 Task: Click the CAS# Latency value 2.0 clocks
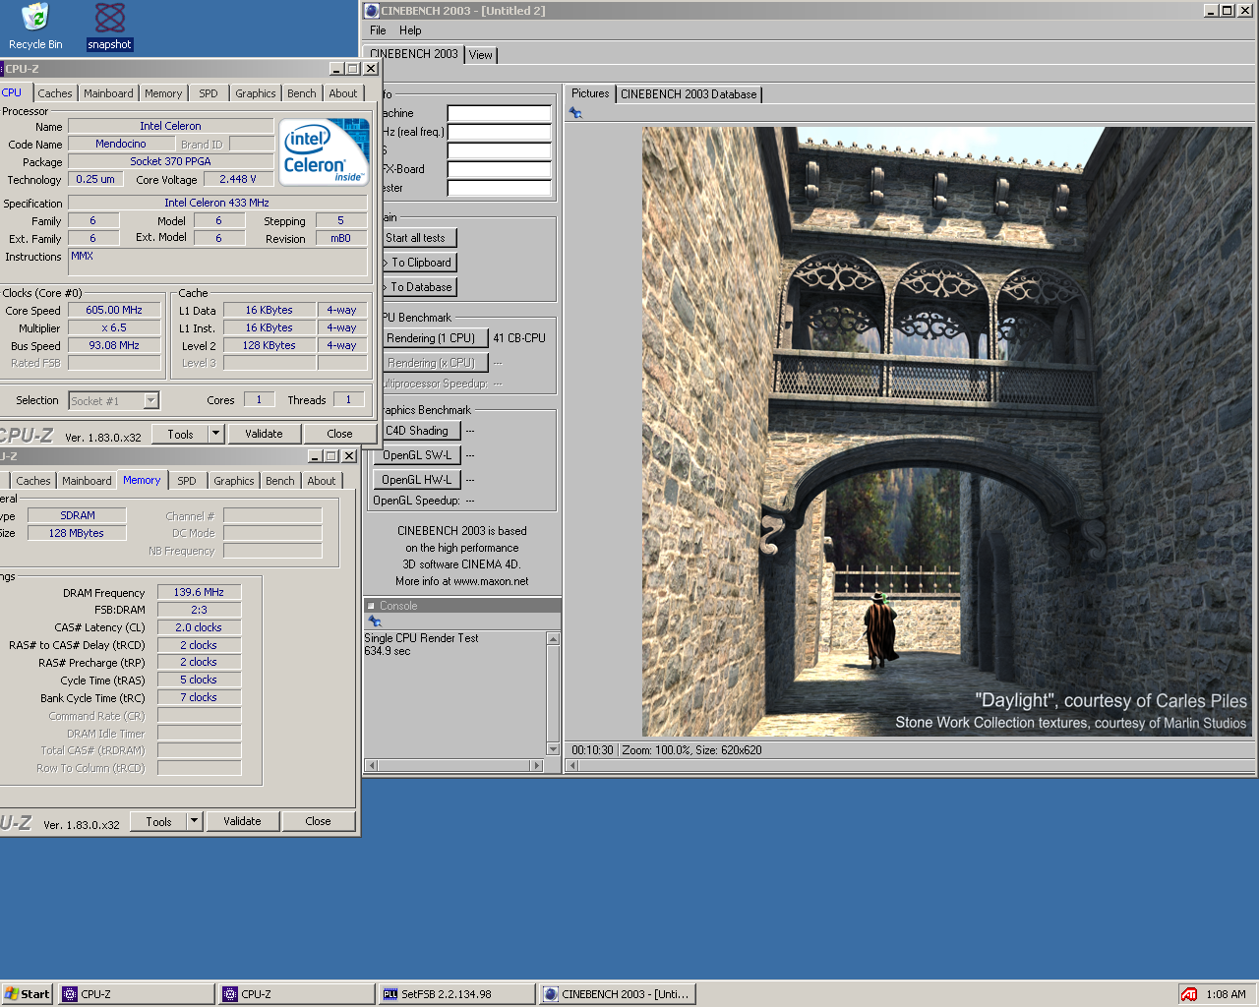click(x=199, y=627)
